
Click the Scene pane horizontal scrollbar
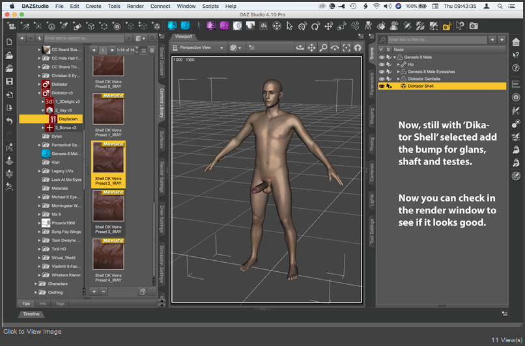coord(442,306)
